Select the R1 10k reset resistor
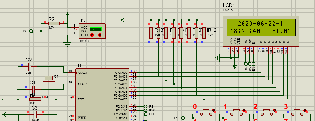 pos(35,99)
